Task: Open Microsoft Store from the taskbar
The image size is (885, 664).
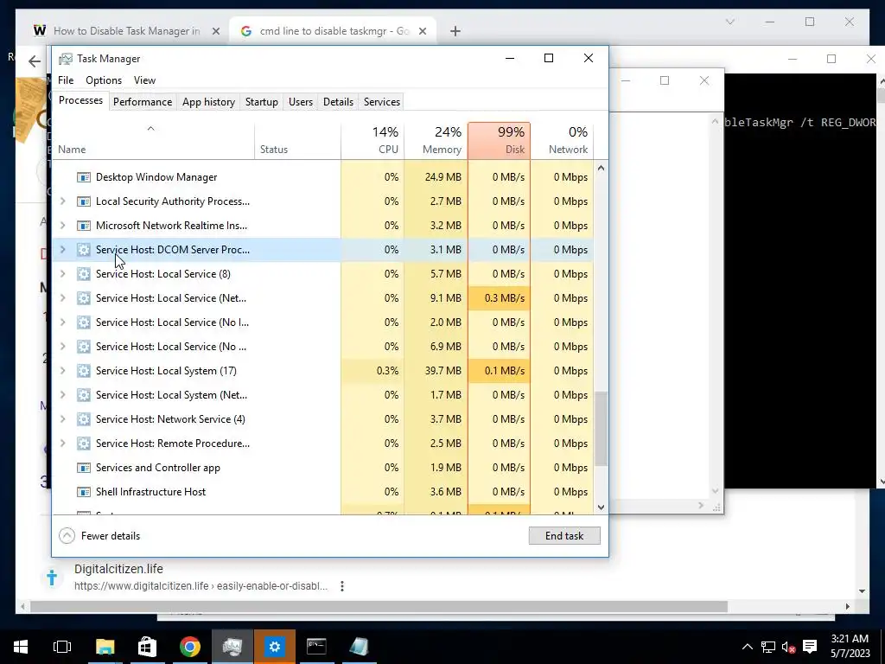Action: point(147,647)
